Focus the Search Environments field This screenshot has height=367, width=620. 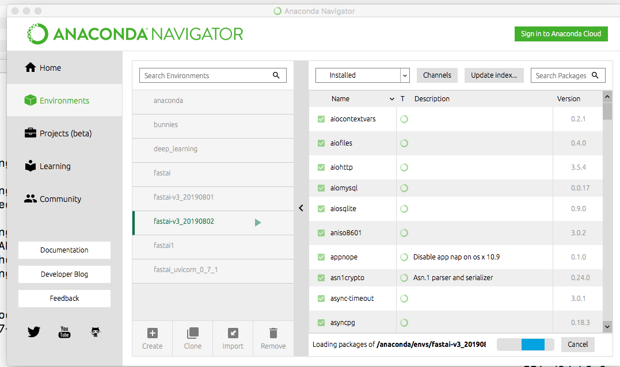tap(213, 75)
